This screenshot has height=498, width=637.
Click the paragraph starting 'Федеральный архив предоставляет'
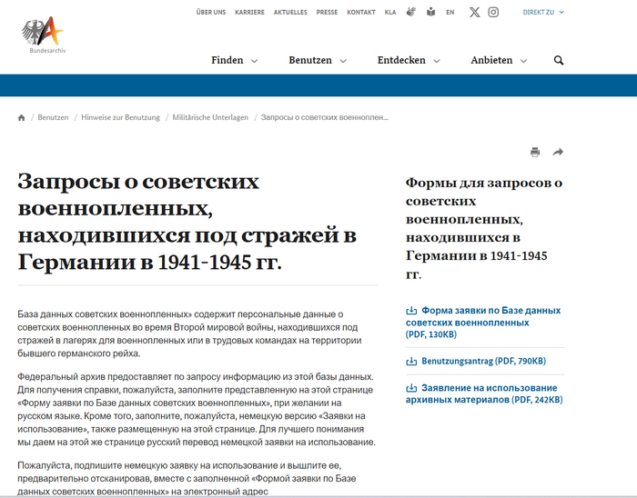coord(197,409)
